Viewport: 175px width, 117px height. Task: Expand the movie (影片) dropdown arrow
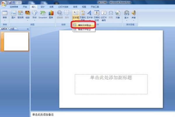click(x=127, y=20)
